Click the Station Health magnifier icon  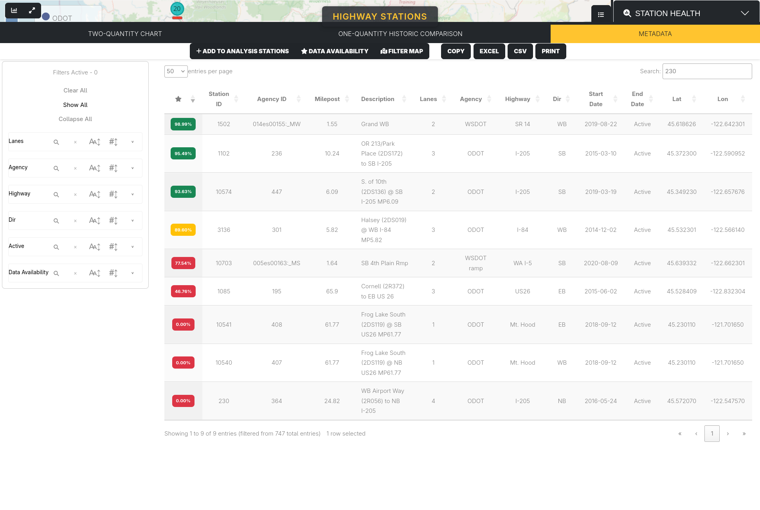627,13
